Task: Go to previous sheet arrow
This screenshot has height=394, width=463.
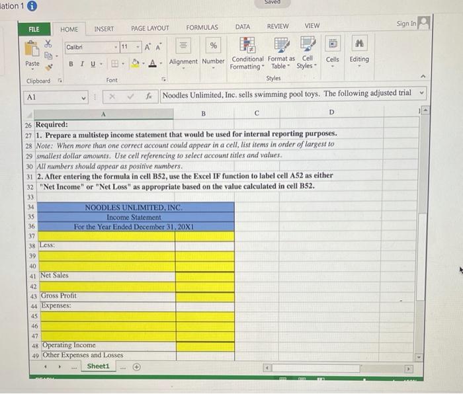Action: tap(46, 367)
